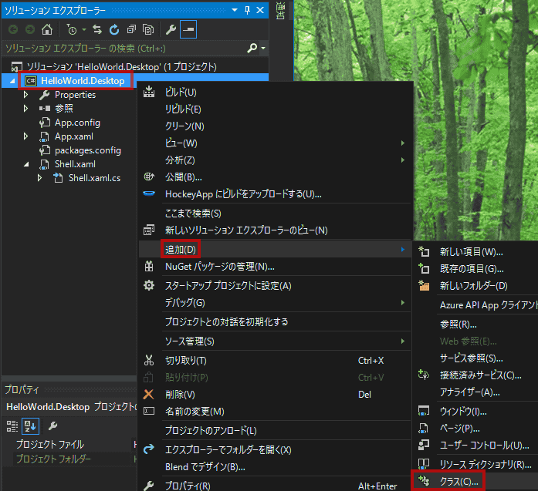
Task: Open NuGet パッケージの管理(N)...
Action: [x=275, y=266]
